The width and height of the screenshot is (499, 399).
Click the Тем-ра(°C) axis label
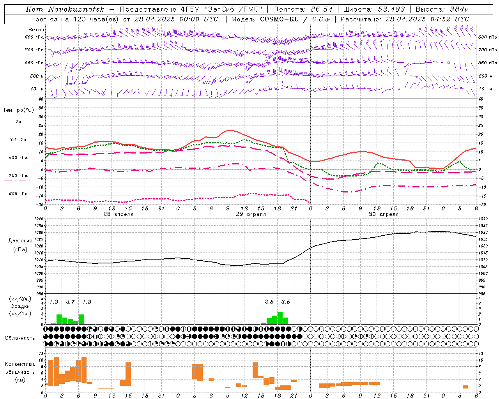point(19,110)
